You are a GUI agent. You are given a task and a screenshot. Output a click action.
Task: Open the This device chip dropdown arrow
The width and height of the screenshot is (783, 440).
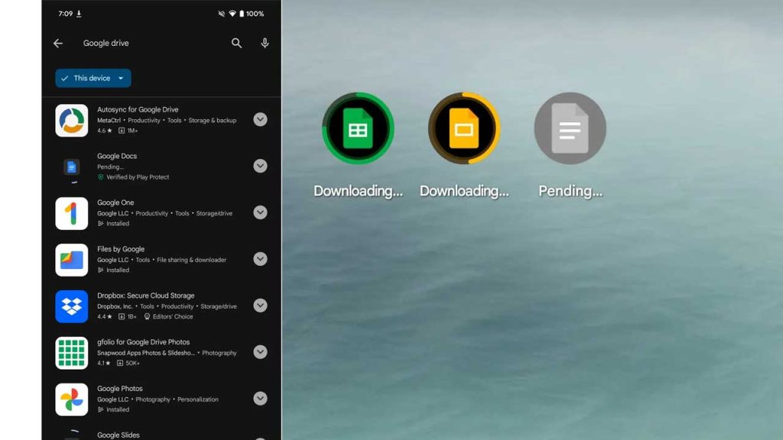121,79
